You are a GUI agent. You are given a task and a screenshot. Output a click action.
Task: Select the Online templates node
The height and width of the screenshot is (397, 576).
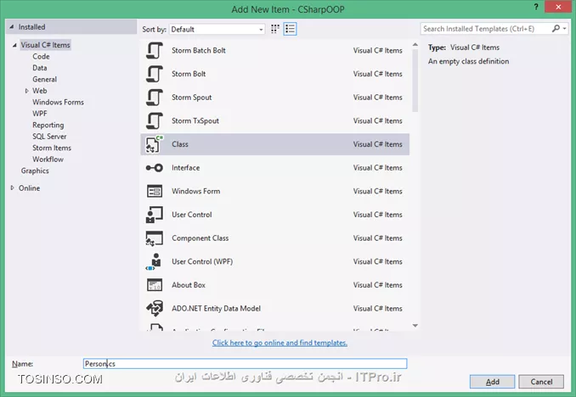point(30,187)
